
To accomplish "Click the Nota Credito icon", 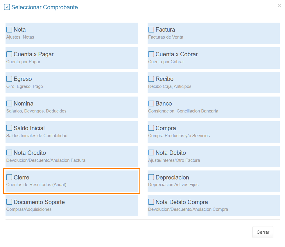I will pyautogui.click(x=9, y=153).
